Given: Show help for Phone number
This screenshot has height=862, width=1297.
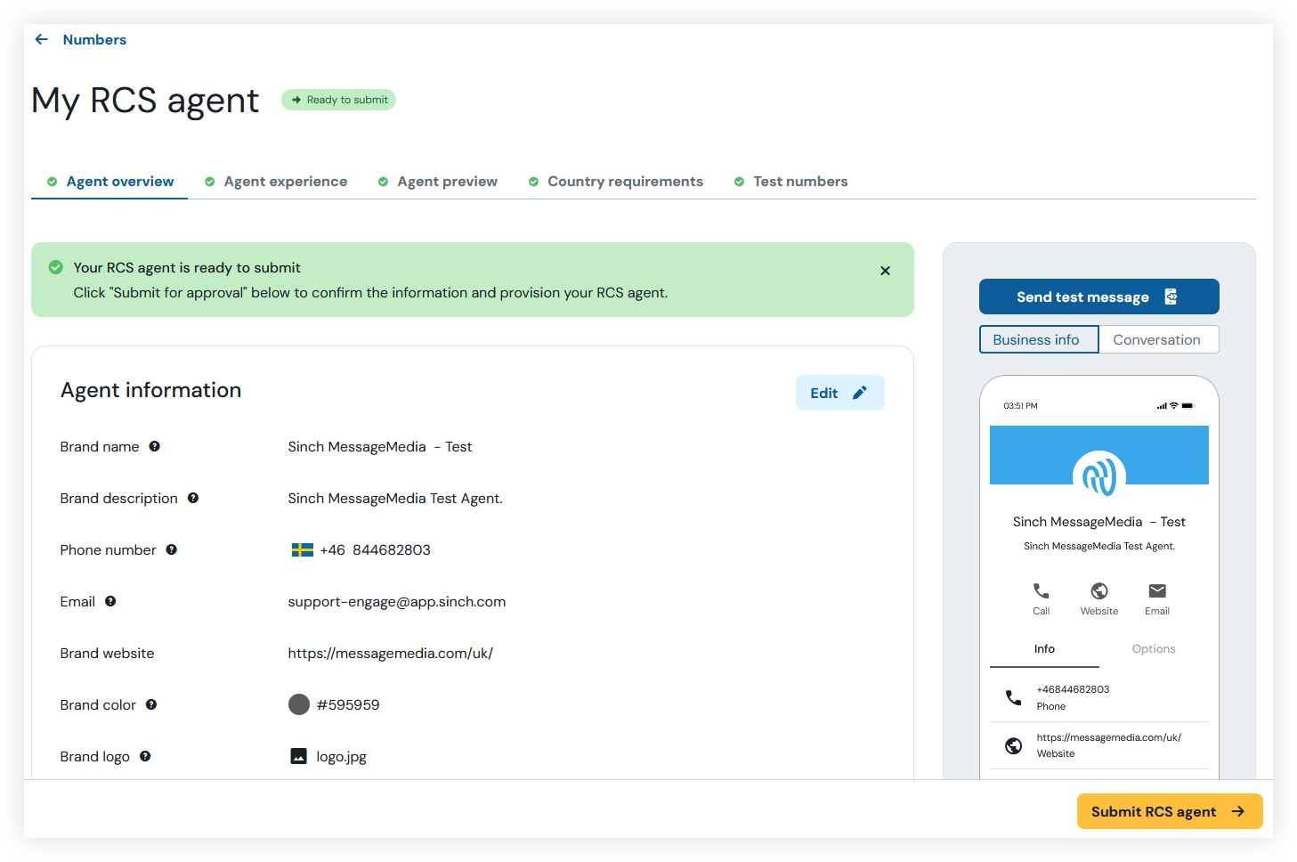Looking at the screenshot, I should click(171, 549).
